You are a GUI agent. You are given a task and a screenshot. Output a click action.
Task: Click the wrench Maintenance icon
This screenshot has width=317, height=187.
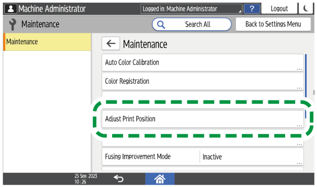(12, 25)
